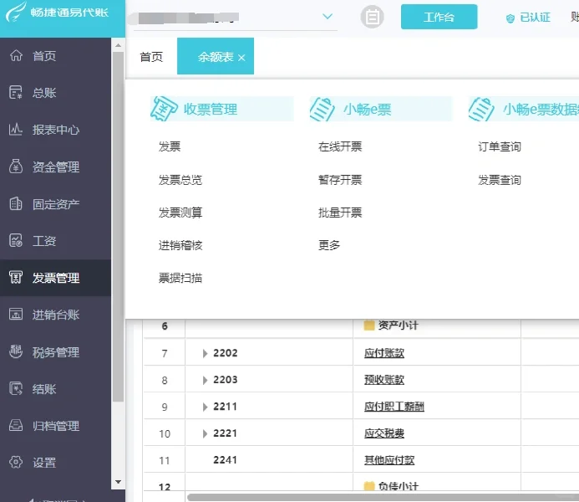Viewport: 579px width, 502px height.
Task: Switch to the 首页 tab
Action: [x=151, y=57]
